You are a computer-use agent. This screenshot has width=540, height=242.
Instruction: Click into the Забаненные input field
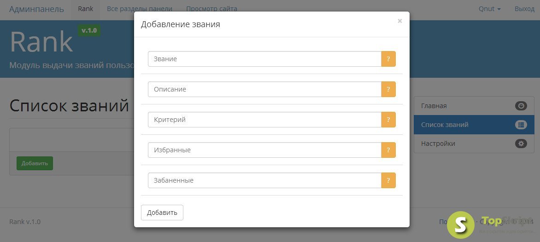coord(264,180)
